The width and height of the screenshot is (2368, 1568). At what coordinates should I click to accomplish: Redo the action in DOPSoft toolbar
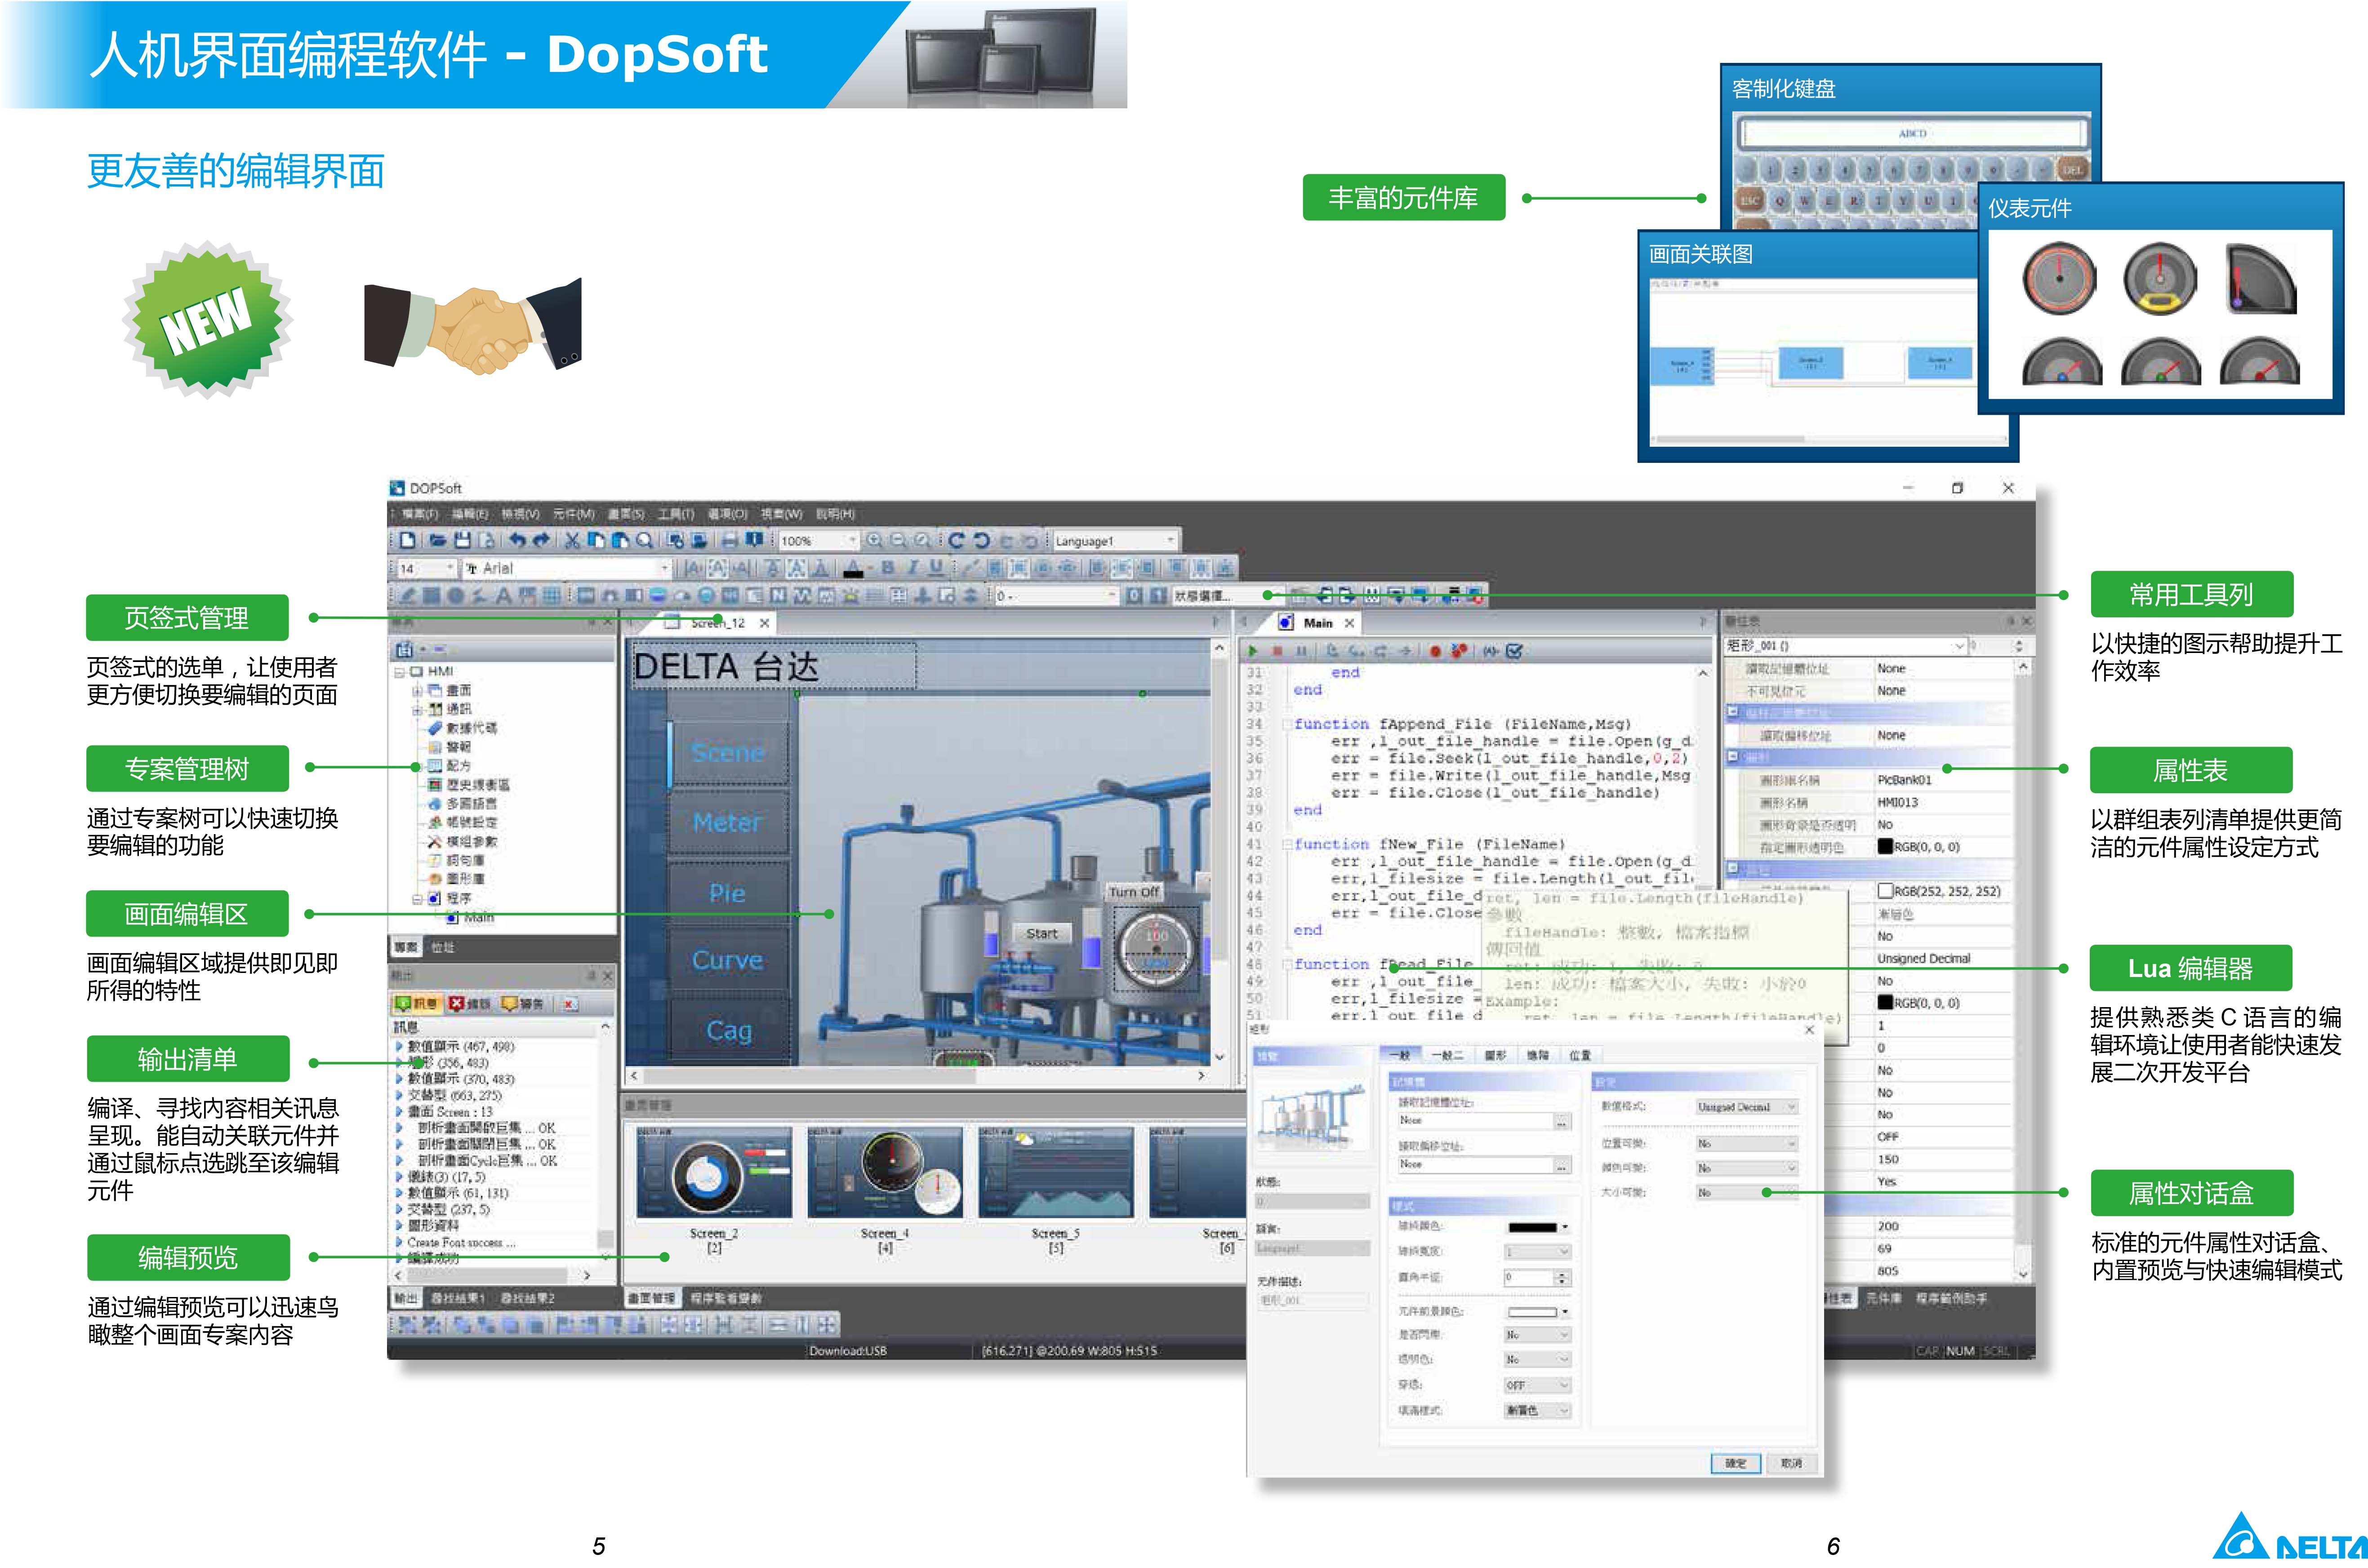(x=541, y=540)
